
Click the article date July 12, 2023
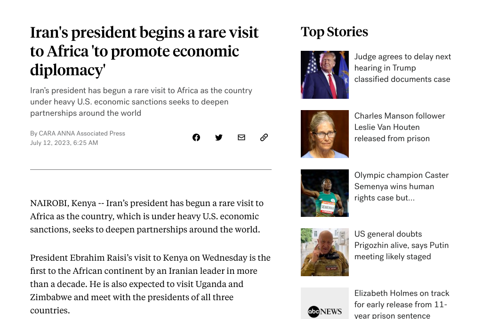(x=64, y=143)
